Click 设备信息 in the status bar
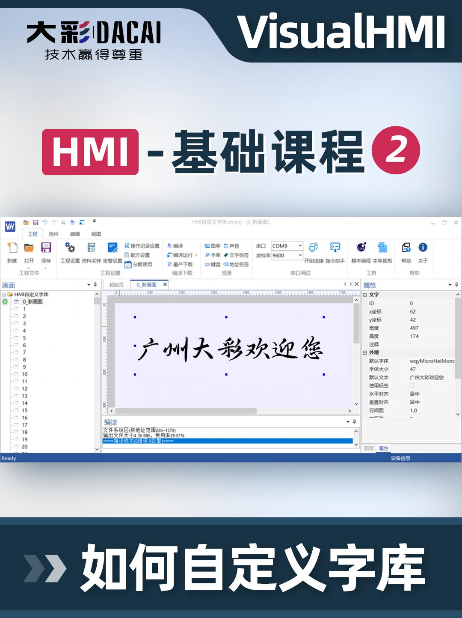 coord(400,458)
